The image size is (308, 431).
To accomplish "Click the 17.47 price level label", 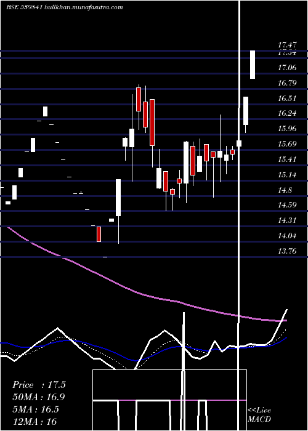I will 287,45.
